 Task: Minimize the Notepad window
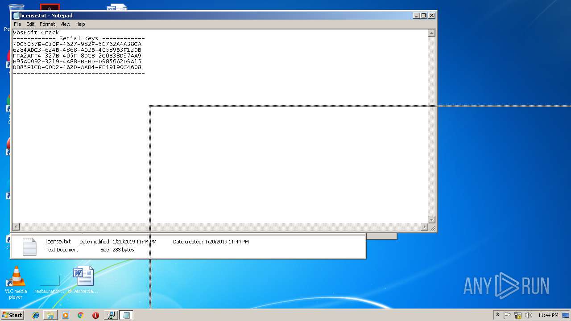416,15
